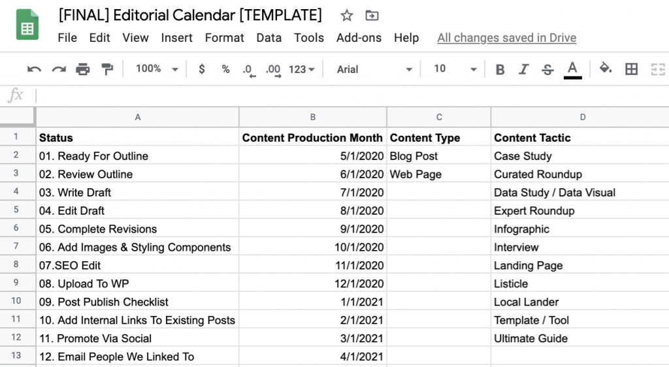Select the Ultimate Guide cell
This screenshot has width=669, height=367.
coord(580,338)
